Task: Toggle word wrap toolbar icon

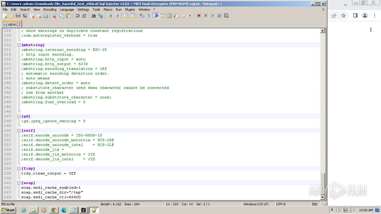Action: pos(142,16)
